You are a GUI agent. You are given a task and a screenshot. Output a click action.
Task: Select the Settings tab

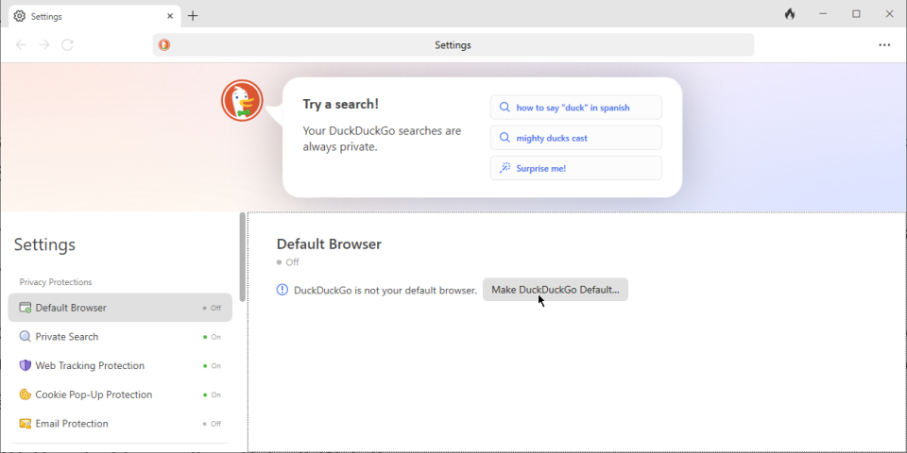click(94, 16)
